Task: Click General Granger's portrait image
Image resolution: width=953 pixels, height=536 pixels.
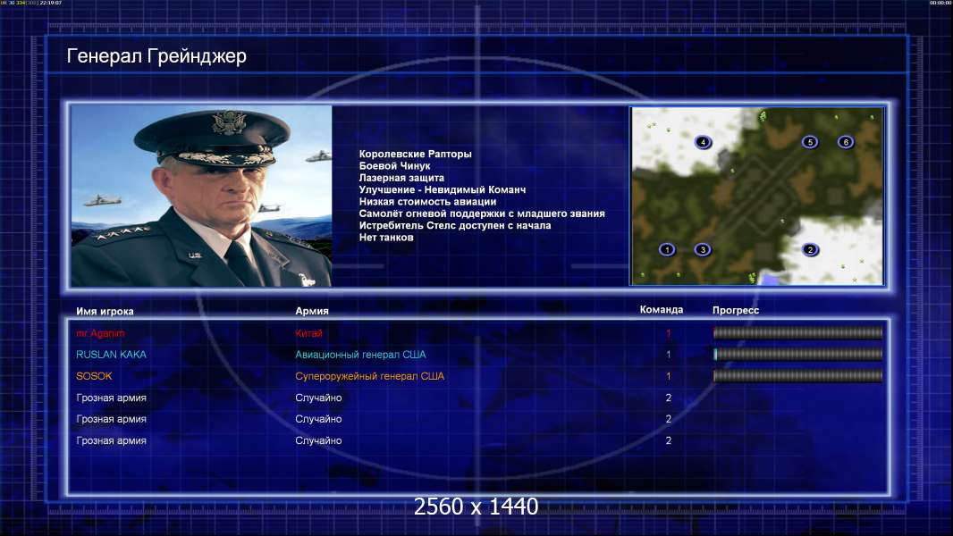Action: 201,196
